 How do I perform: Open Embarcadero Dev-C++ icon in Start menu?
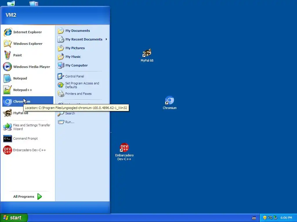tap(8, 150)
